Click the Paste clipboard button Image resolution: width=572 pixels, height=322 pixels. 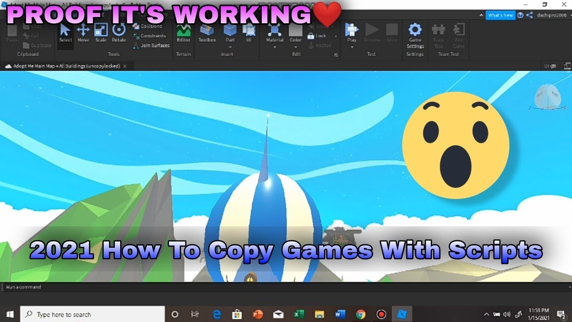coord(12,34)
